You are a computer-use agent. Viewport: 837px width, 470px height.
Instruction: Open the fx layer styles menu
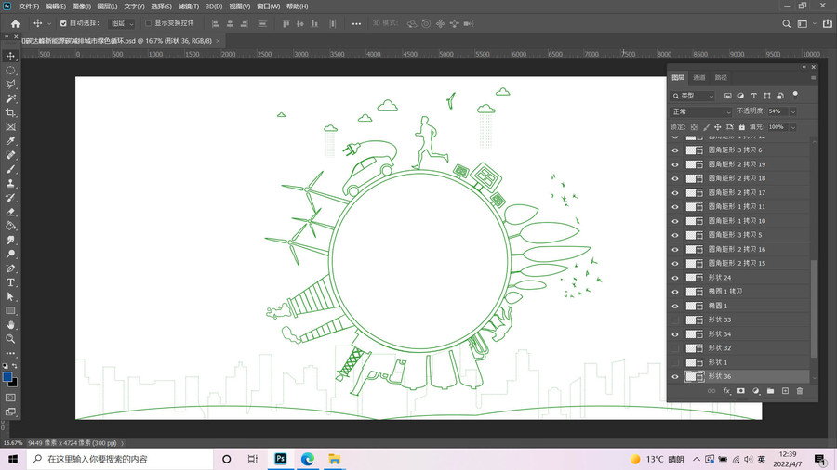[x=726, y=391]
